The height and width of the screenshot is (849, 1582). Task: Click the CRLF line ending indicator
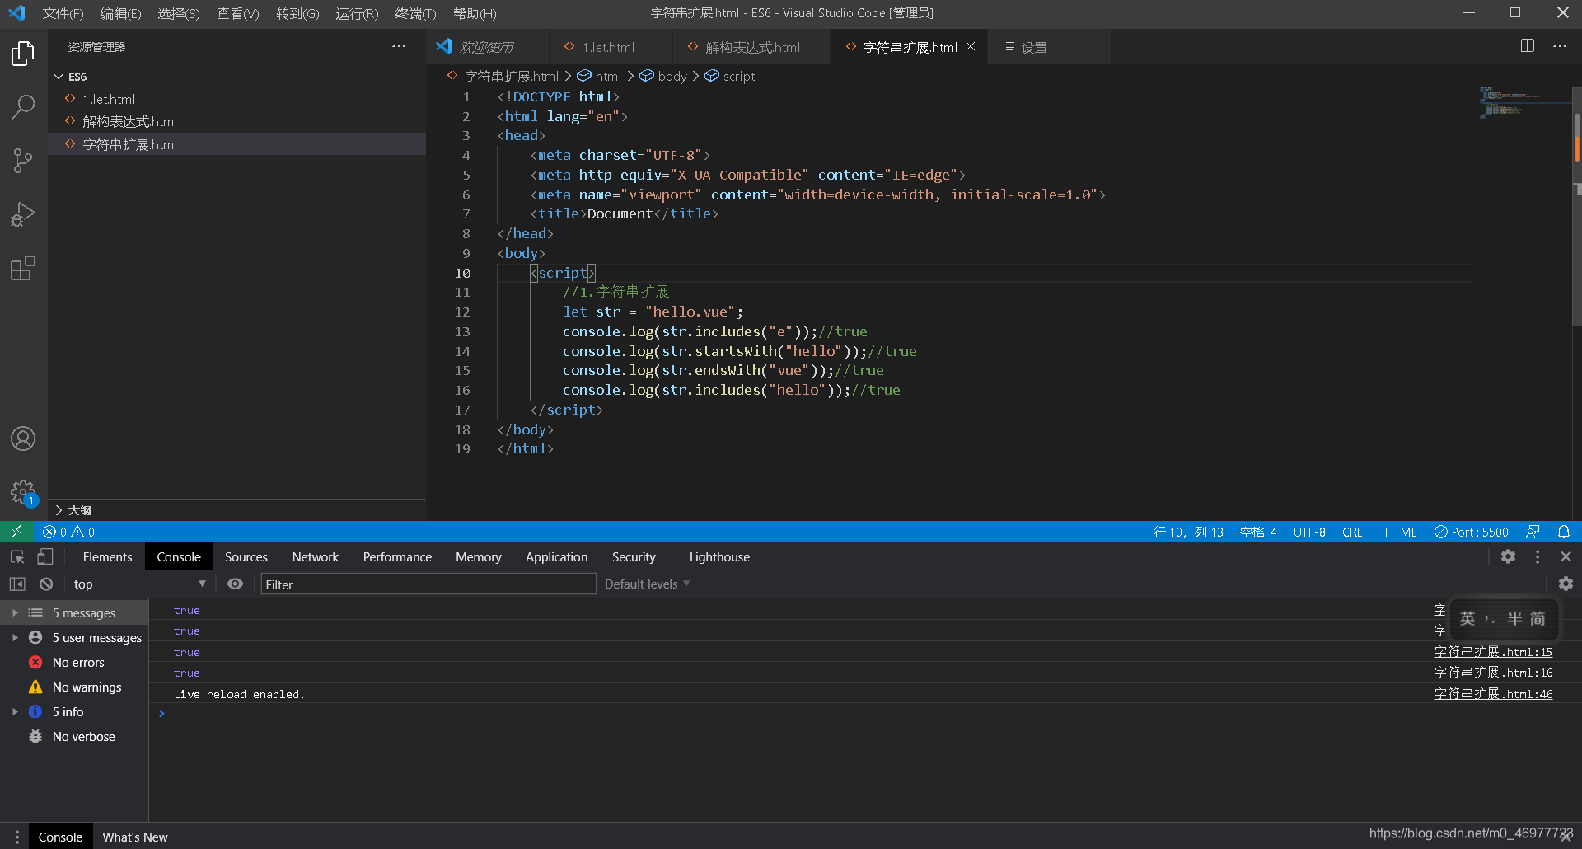[x=1355, y=532]
